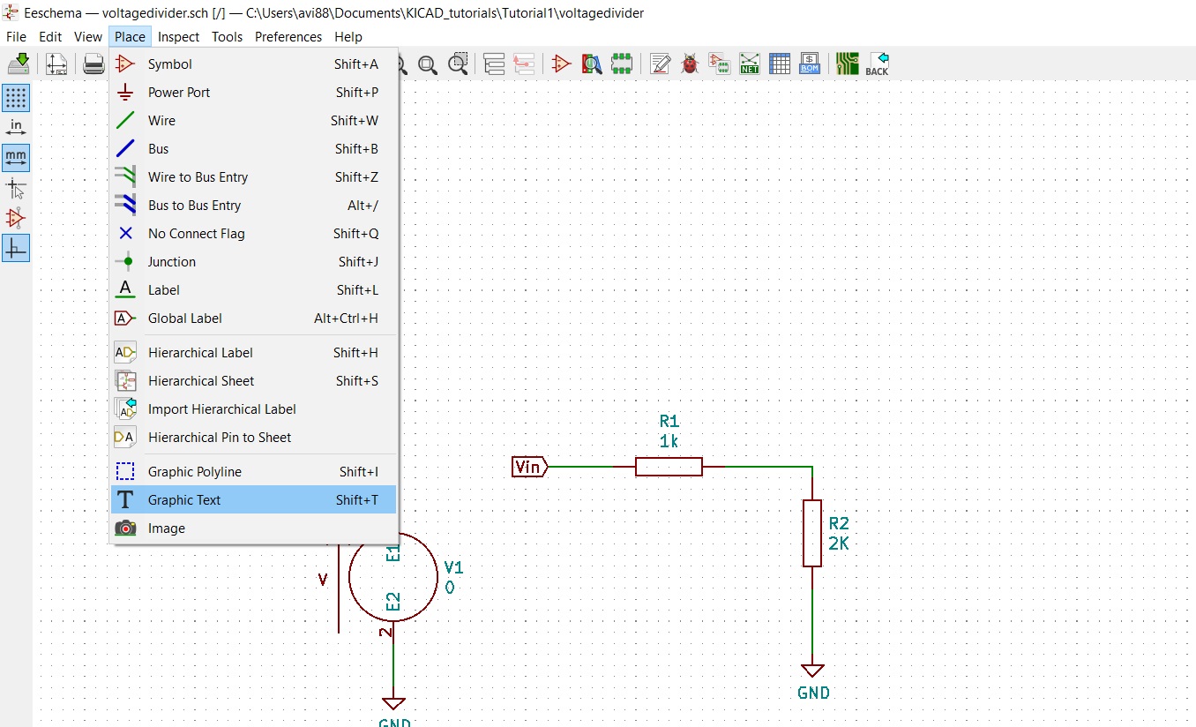Image resolution: width=1196 pixels, height=727 pixels.
Task: Open Pcbnew board editor from the toolbar
Action: coord(846,64)
